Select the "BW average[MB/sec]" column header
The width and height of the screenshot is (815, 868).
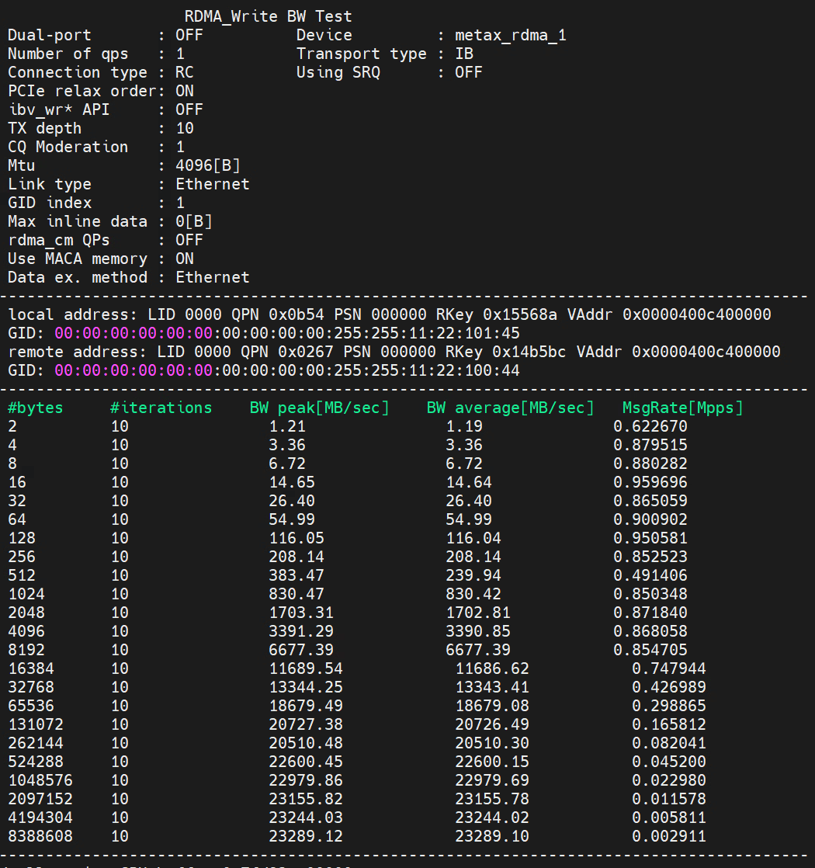(x=510, y=408)
